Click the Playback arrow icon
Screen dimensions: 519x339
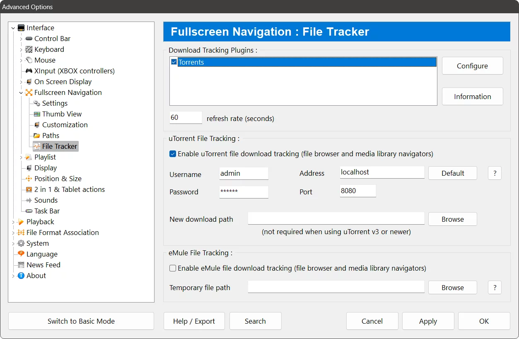pyautogui.click(x=21, y=222)
